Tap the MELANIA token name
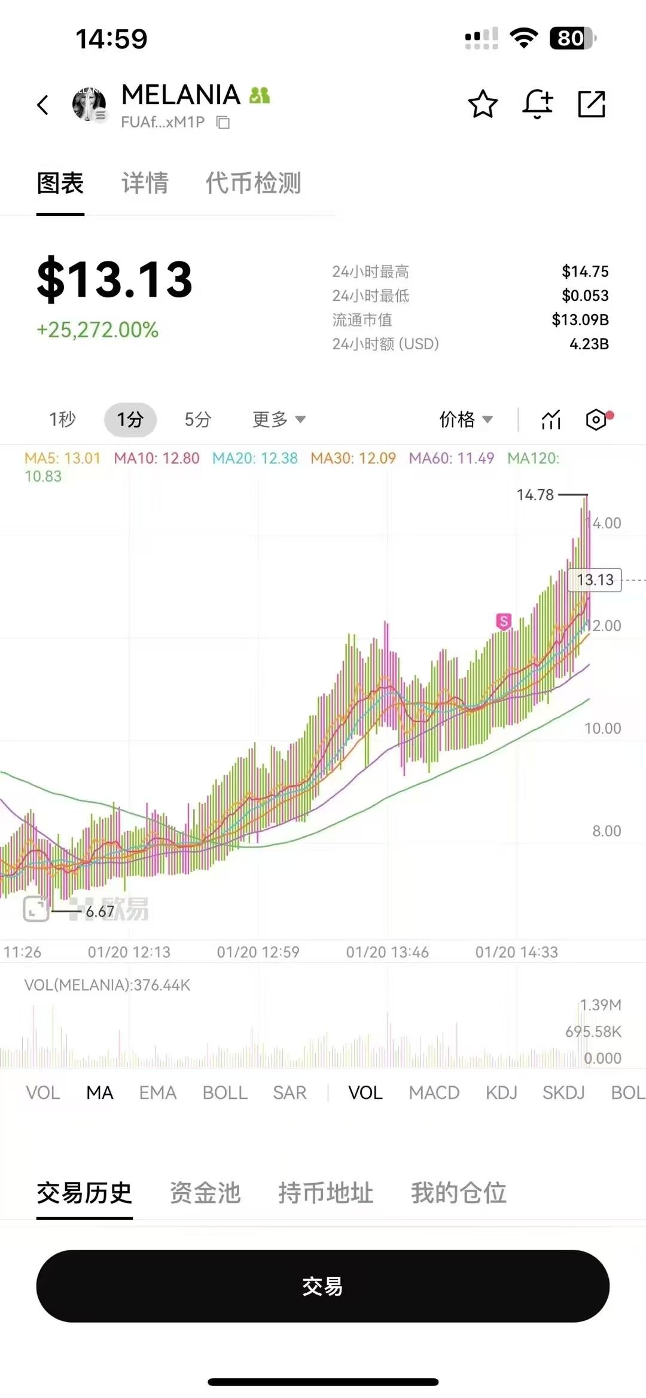The height and width of the screenshot is (1398, 646). click(x=181, y=95)
